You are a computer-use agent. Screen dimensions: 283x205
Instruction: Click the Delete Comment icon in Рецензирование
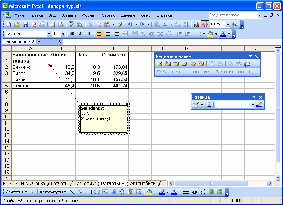201,64
